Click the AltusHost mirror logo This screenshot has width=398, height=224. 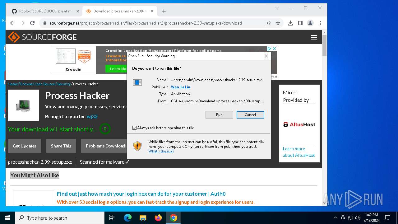click(x=299, y=124)
